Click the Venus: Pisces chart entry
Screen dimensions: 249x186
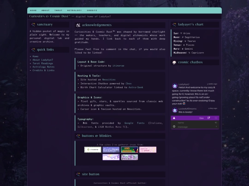[184, 45]
